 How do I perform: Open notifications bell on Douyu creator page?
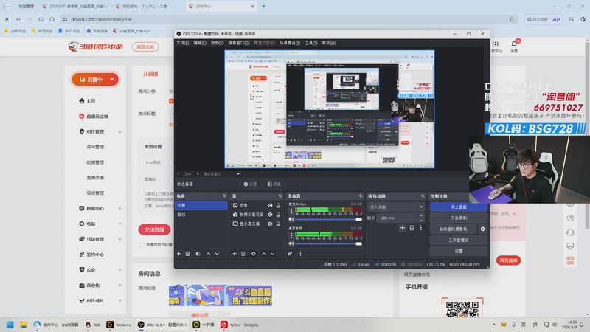point(514,44)
